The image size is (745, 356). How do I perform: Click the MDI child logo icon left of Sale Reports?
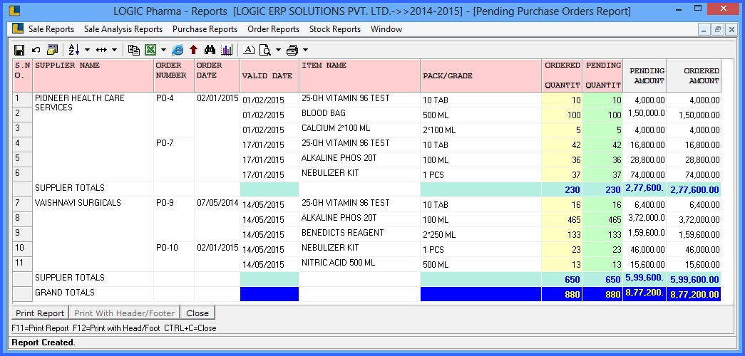18,29
